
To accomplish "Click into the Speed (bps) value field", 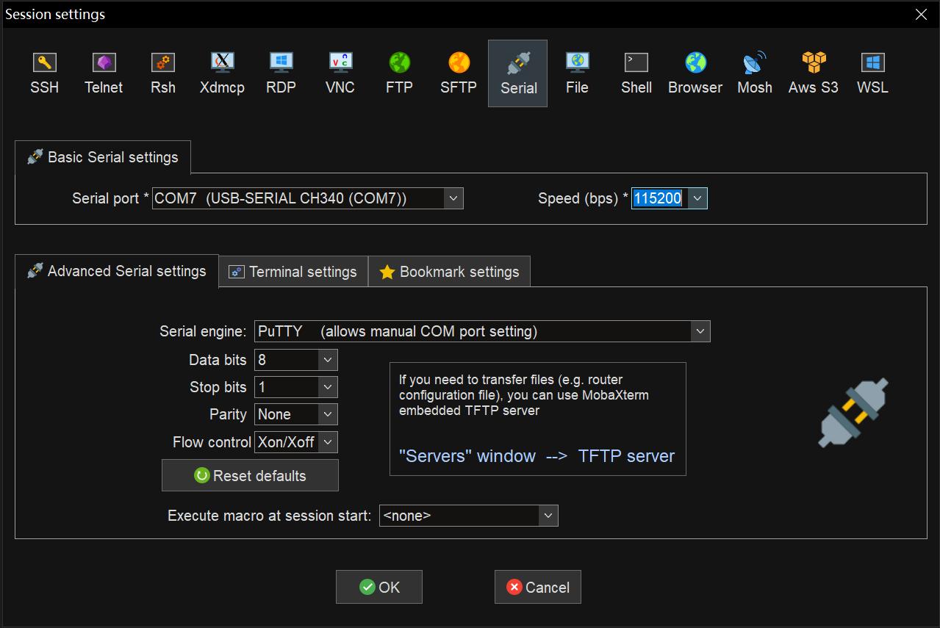I will (x=659, y=198).
